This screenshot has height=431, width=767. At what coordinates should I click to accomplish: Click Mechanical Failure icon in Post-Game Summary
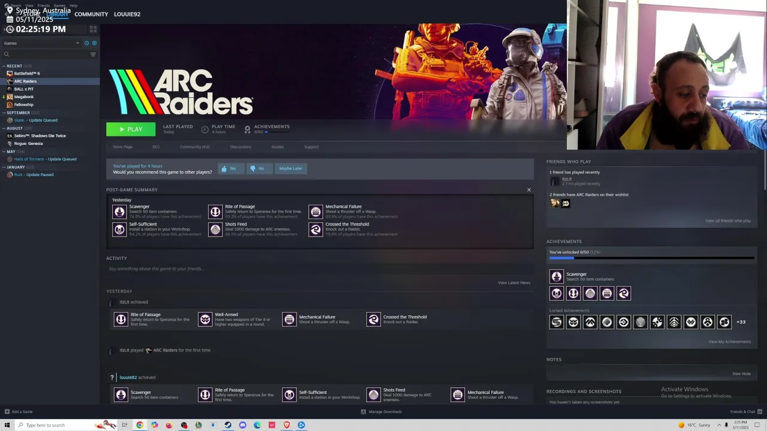click(316, 211)
